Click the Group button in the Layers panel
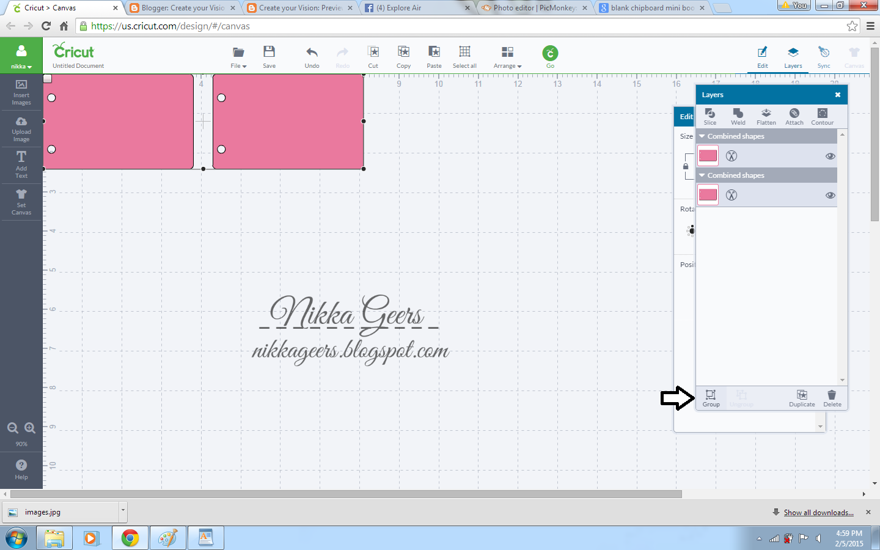 click(711, 398)
